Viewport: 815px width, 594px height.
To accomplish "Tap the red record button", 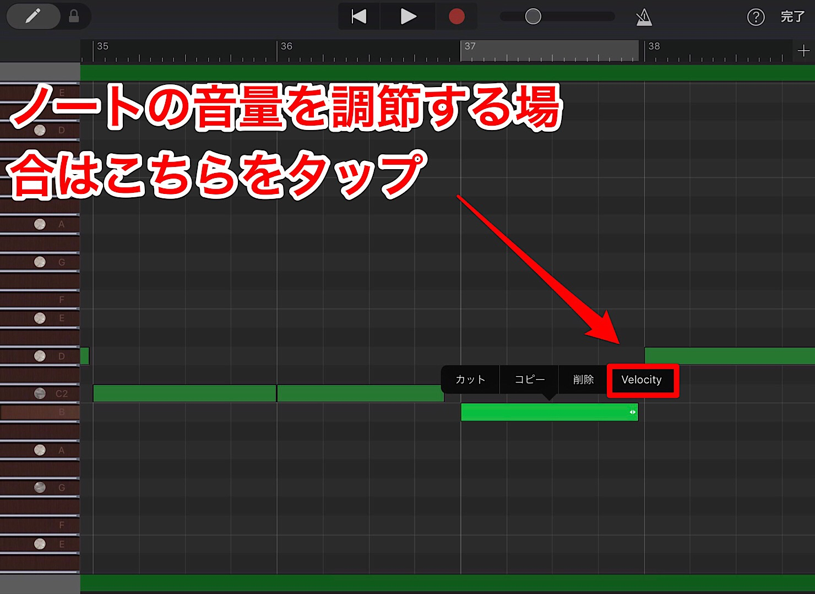I will (x=457, y=17).
